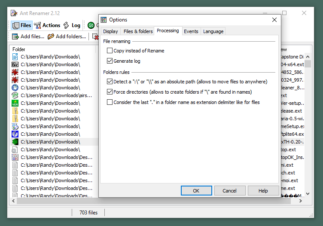Select the airs... folder file icon
This screenshot has width=323, height=226.
tap(15, 95)
